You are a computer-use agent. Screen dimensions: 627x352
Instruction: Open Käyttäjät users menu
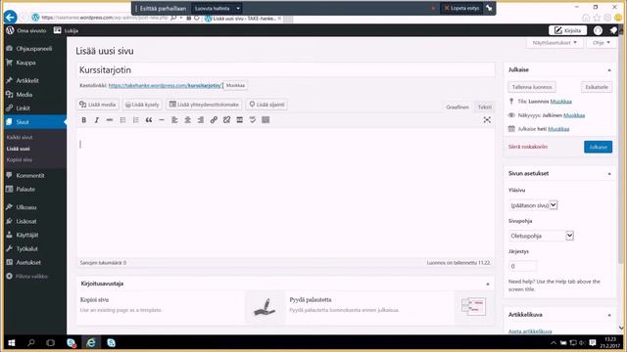[27, 235]
